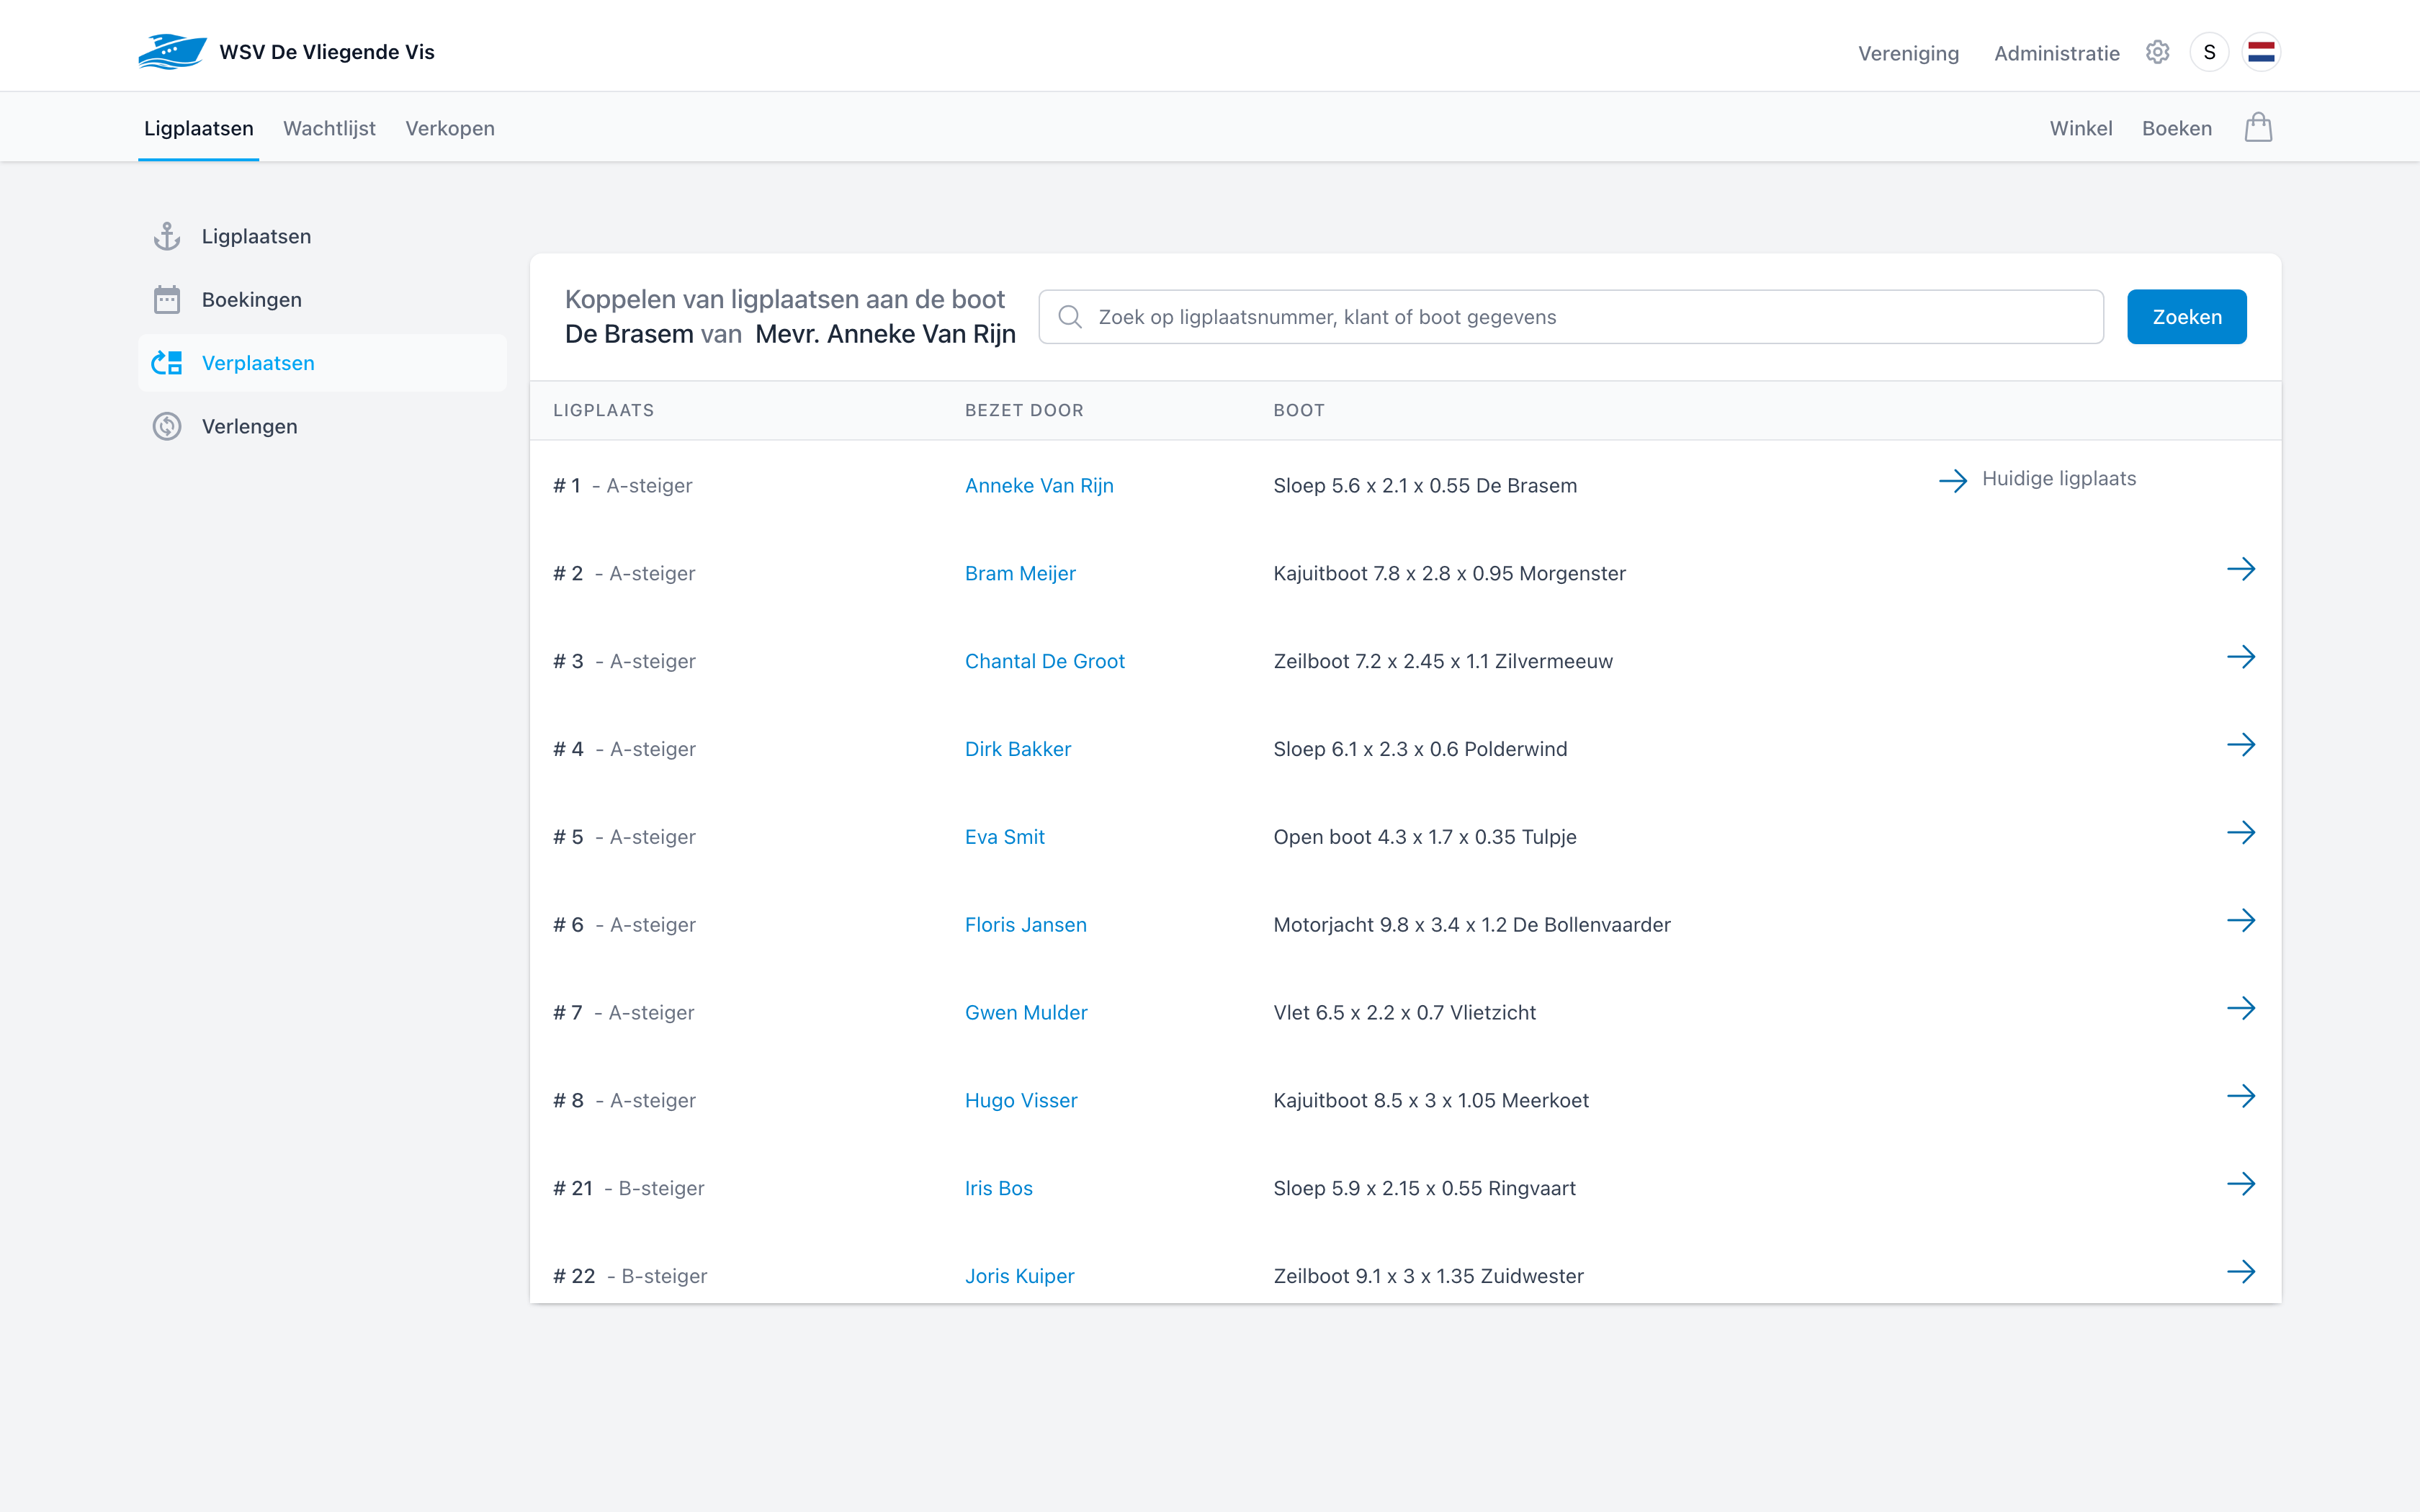
Task: Open Chantal De Groot customer link
Action: [1045, 661]
